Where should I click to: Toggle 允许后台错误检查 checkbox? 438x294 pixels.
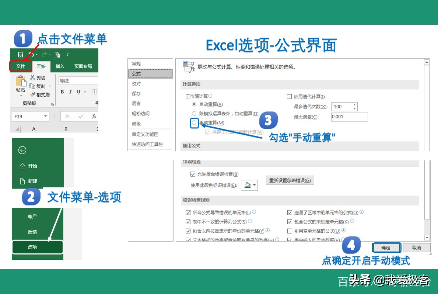coord(193,174)
